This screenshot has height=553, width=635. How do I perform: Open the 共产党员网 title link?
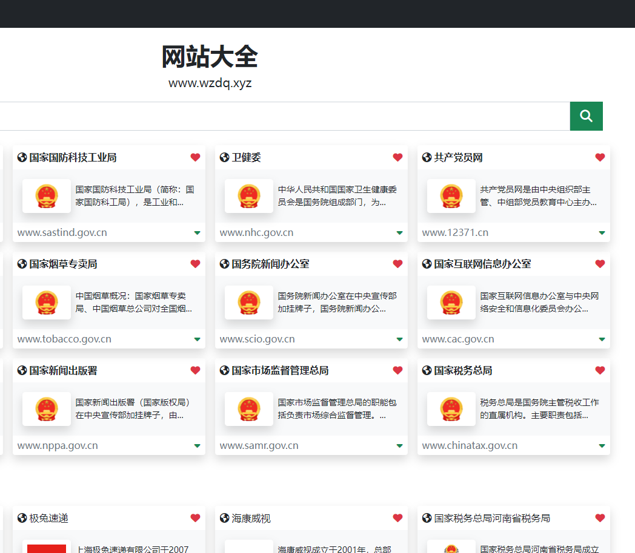(x=459, y=157)
